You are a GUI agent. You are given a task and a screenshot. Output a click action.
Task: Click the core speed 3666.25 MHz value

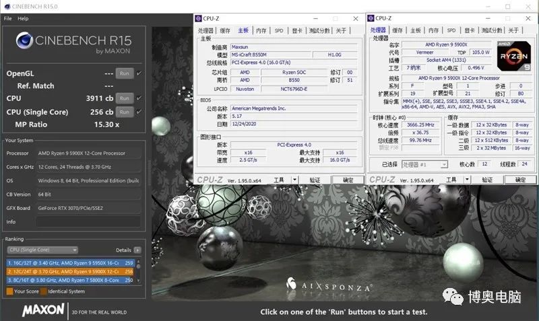pyautogui.click(x=420, y=125)
